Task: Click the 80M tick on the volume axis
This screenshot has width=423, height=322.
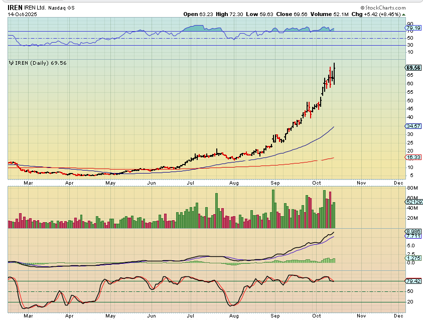Action: 412,188
